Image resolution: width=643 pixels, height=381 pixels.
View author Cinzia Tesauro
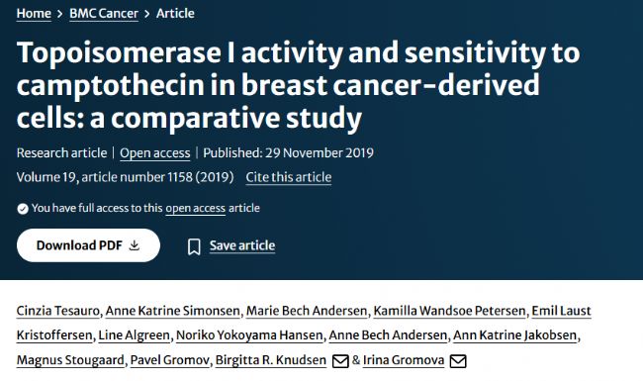point(57,311)
